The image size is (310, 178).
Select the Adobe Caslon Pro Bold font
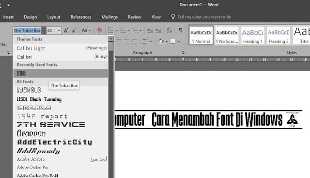pos(61,176)
